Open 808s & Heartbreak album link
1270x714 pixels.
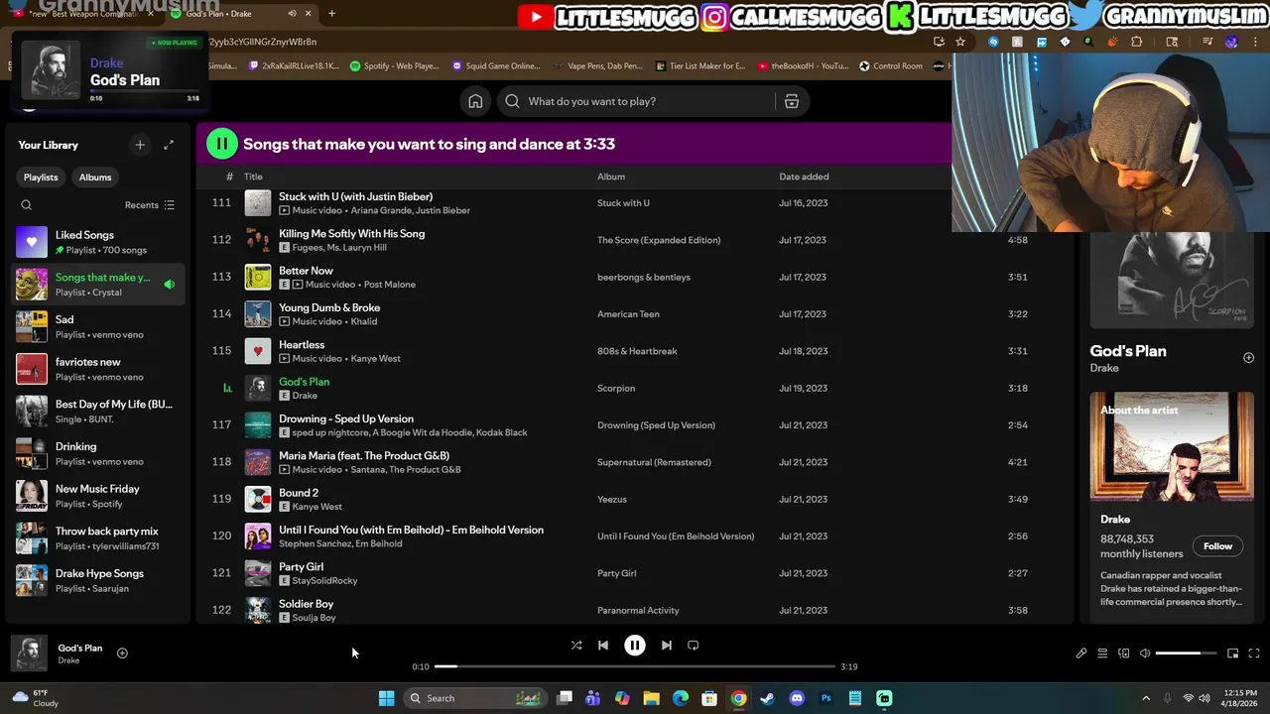tap(637, 351)
